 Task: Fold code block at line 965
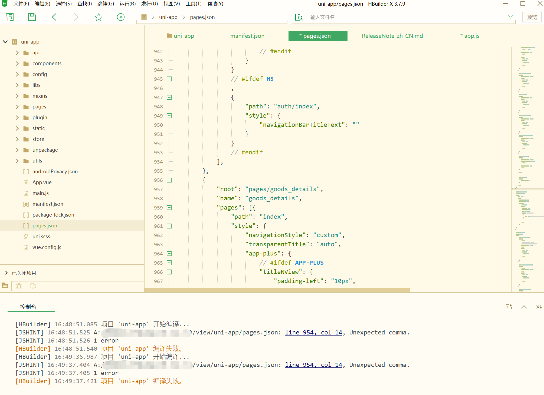pyautogui.click(x=169, y=263)
